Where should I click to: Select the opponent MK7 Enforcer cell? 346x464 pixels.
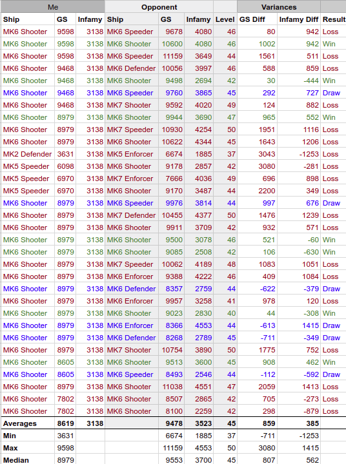tap(132, 179)
